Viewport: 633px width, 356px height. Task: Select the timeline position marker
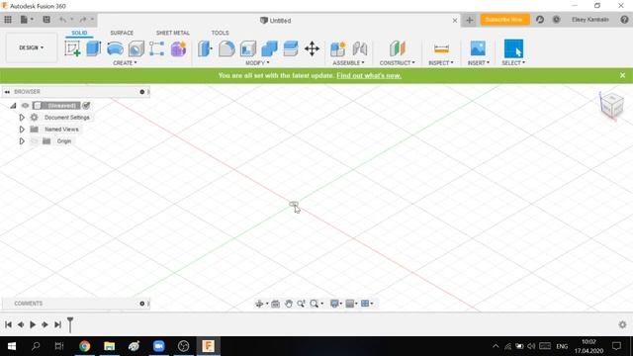click(x=70, y=324)
